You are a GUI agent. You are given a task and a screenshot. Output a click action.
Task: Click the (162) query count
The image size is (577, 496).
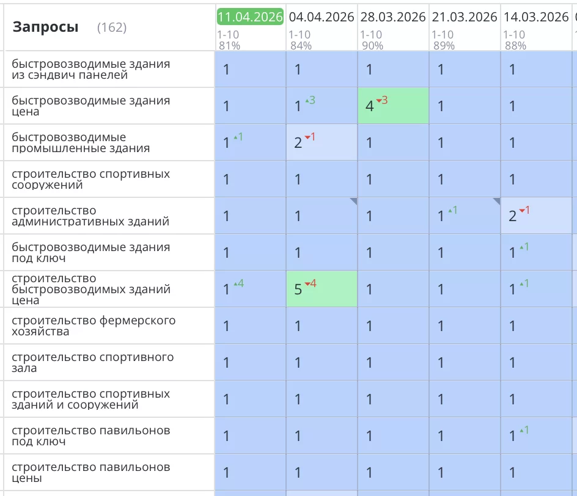tap(112, 27)
